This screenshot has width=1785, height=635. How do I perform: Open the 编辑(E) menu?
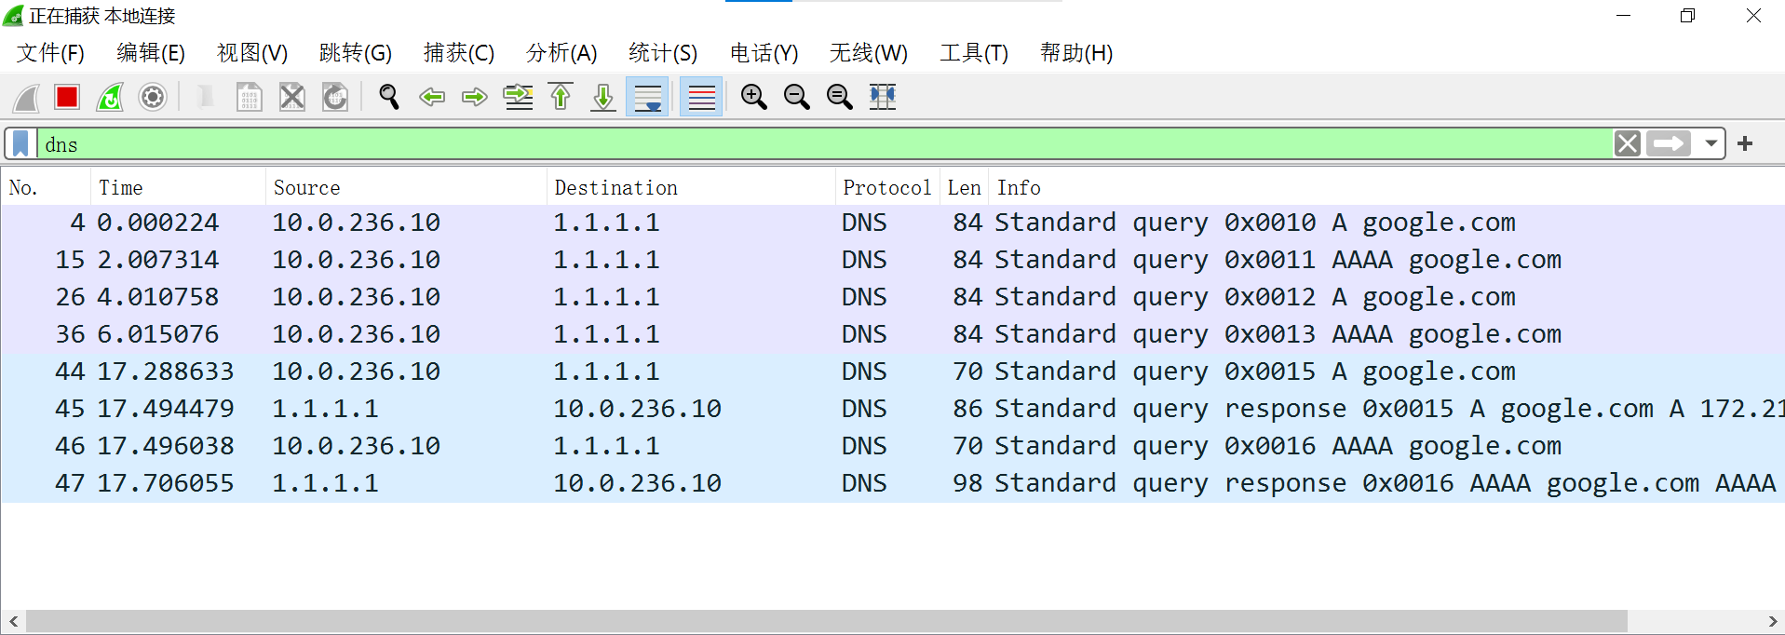151,53
